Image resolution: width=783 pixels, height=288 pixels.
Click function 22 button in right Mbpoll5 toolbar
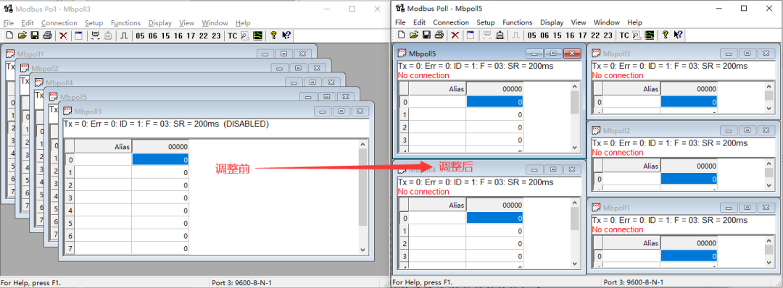[595, 35]
